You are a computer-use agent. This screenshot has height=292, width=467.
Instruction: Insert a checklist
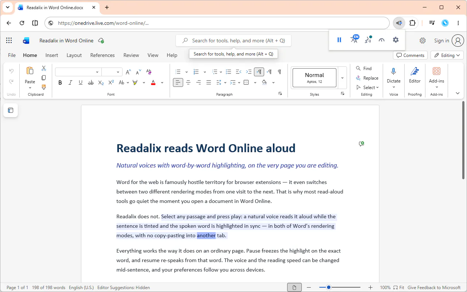click(x=228, y=72)
